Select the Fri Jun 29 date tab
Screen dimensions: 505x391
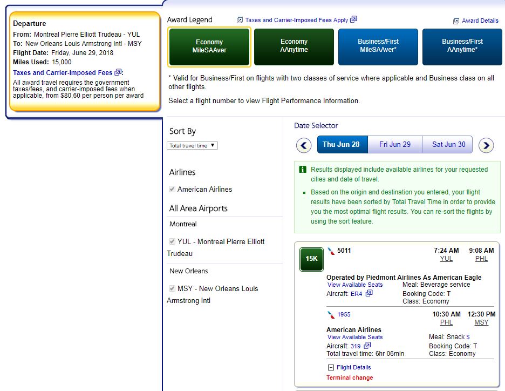(394, 145)
